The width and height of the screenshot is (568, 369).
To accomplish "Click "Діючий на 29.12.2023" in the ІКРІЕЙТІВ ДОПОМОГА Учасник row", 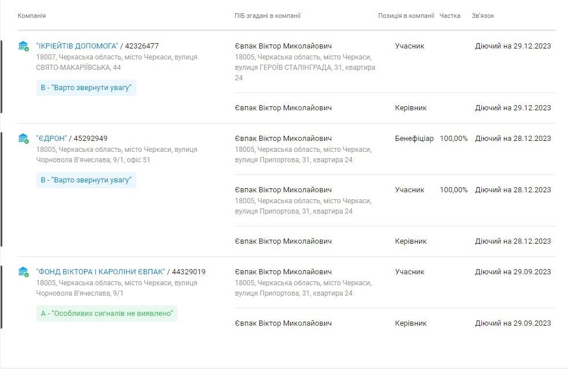I will pyautogui.click(x=513, y=46).
